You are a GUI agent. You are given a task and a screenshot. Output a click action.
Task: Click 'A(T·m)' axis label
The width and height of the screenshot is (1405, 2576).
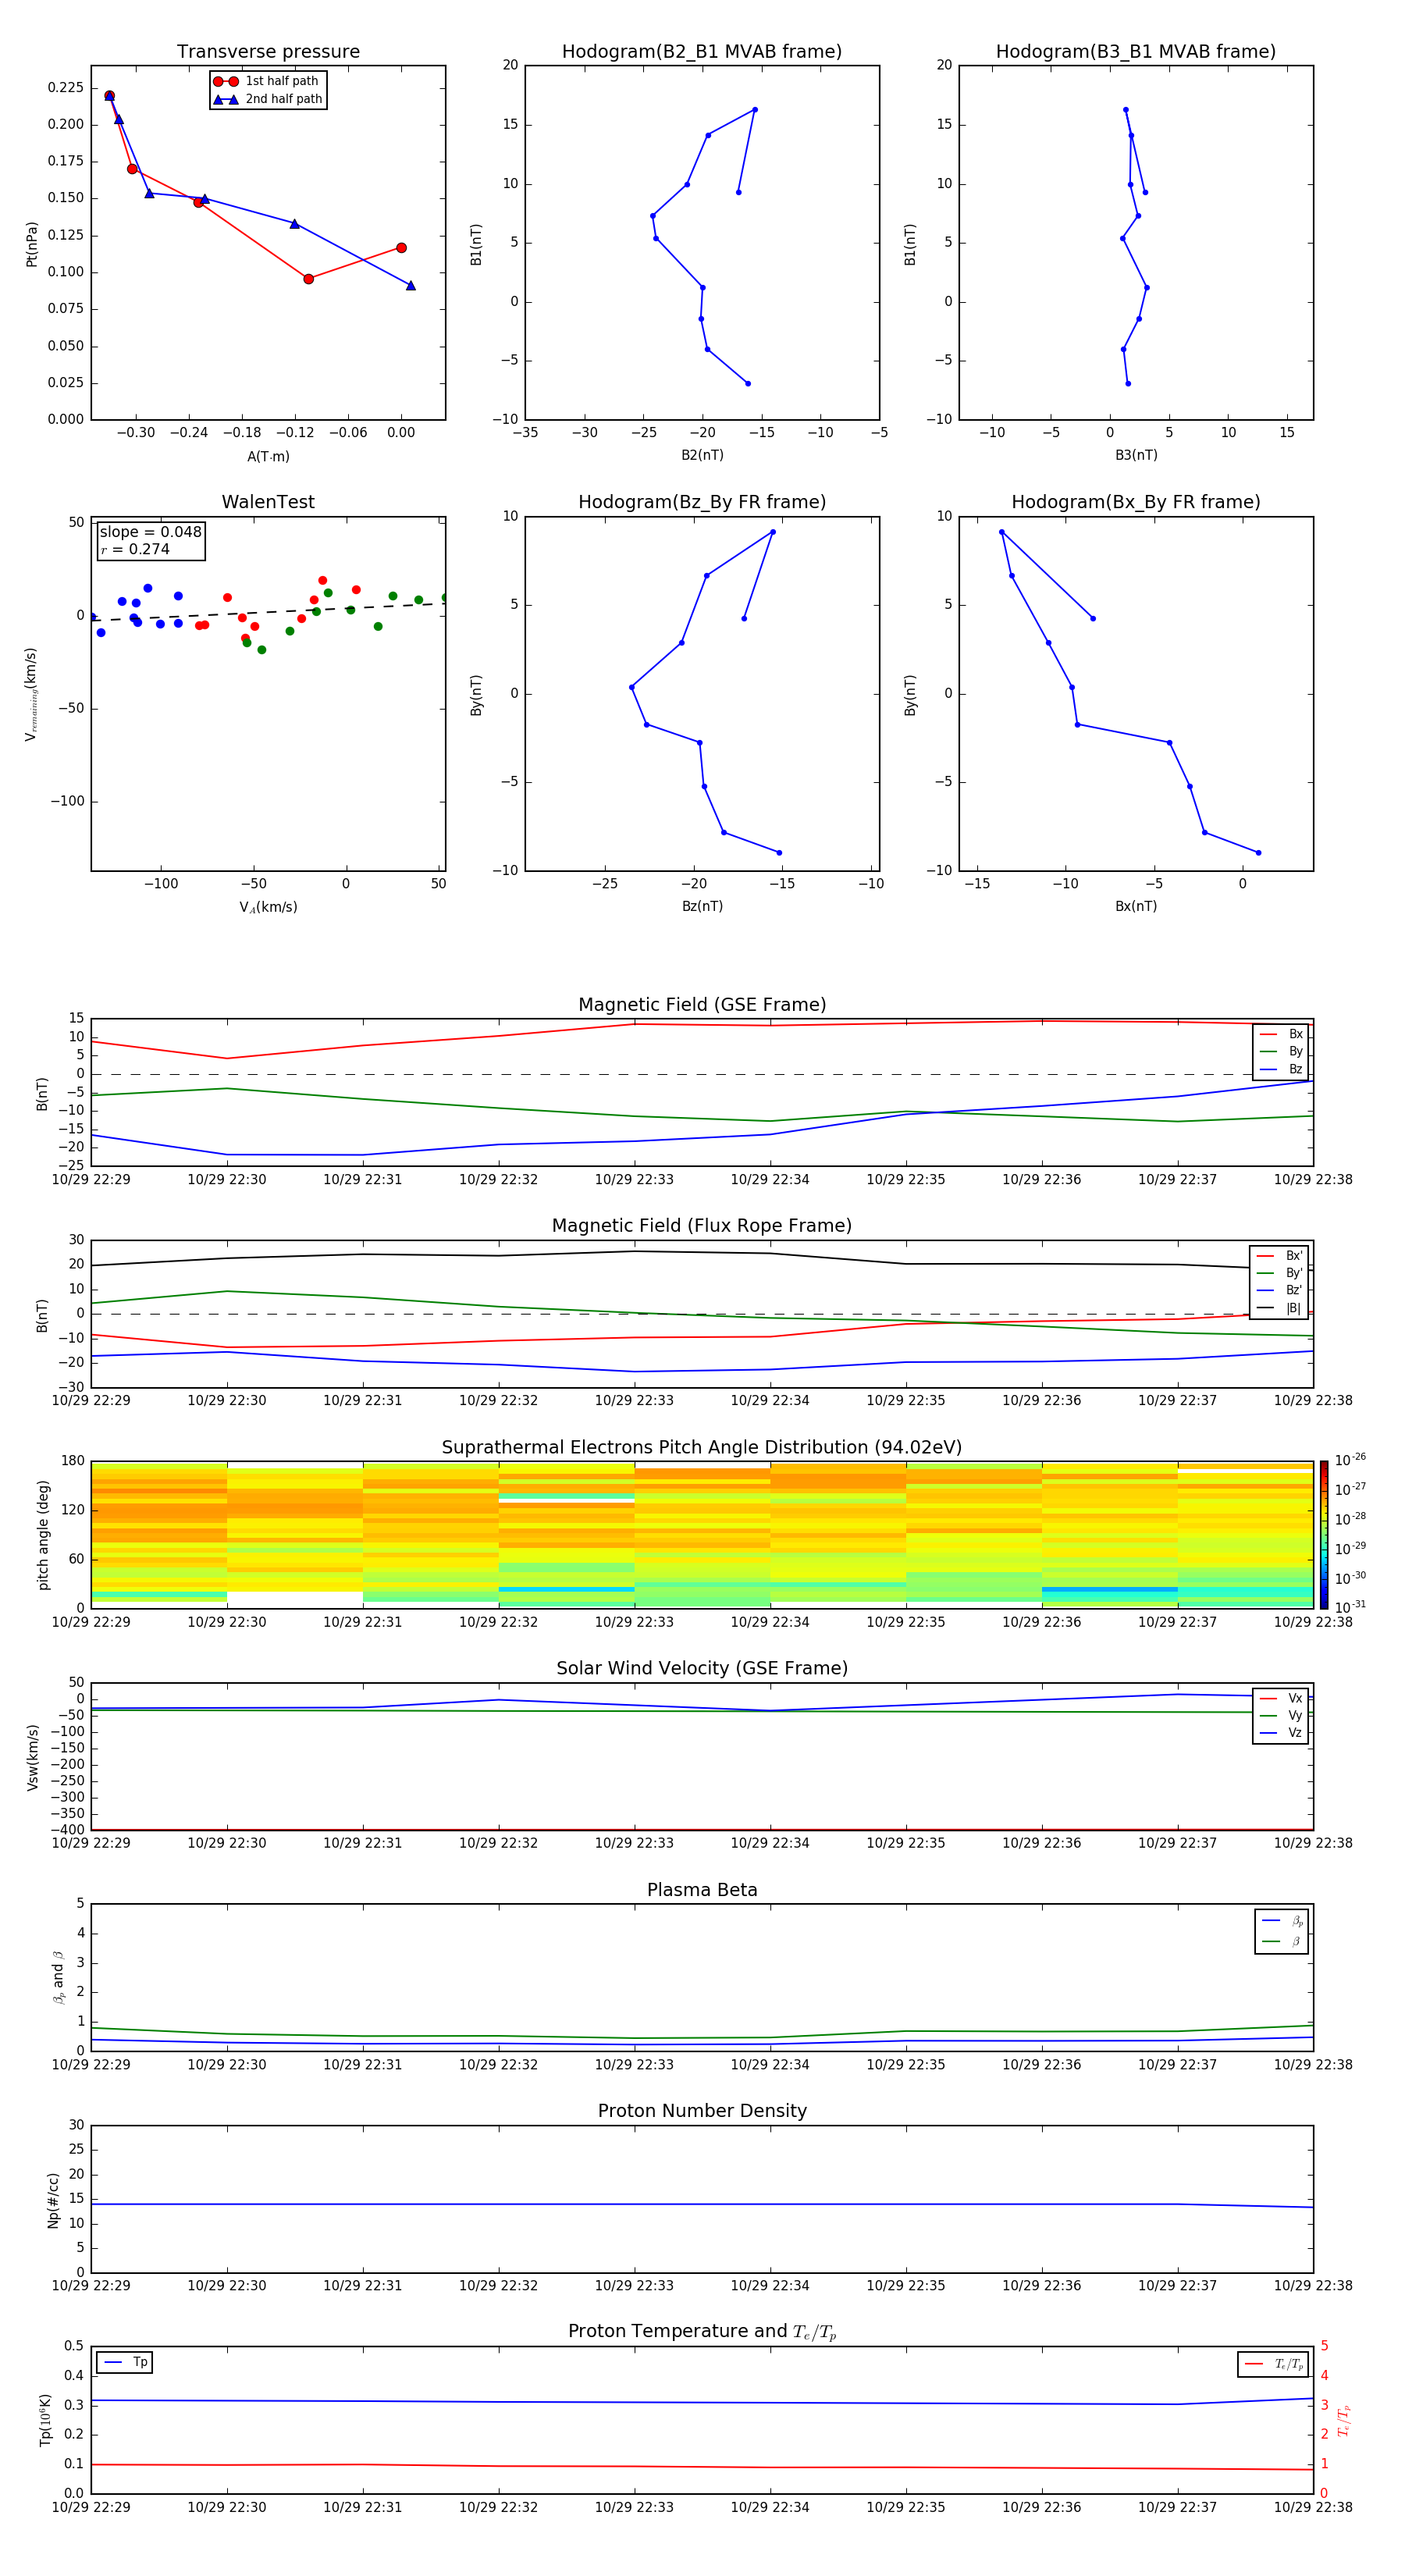(x=268, y=456)
